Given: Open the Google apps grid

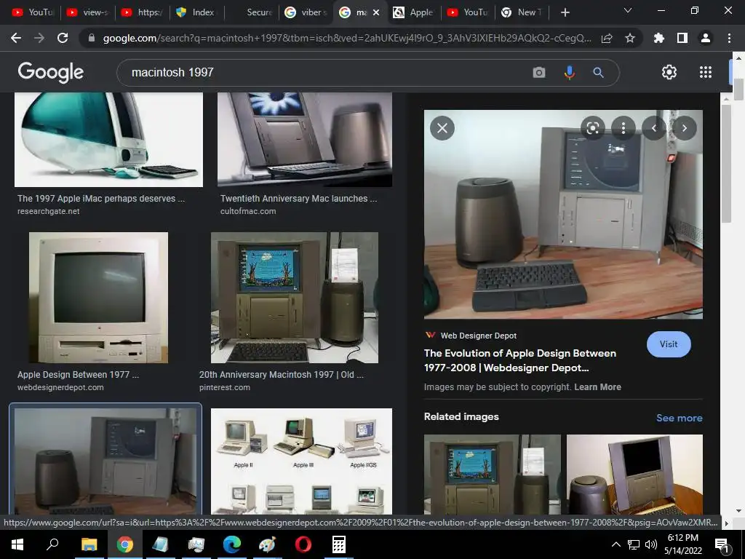Looking at the screenshot, I should pyautogui.click(x=706, y=72).
